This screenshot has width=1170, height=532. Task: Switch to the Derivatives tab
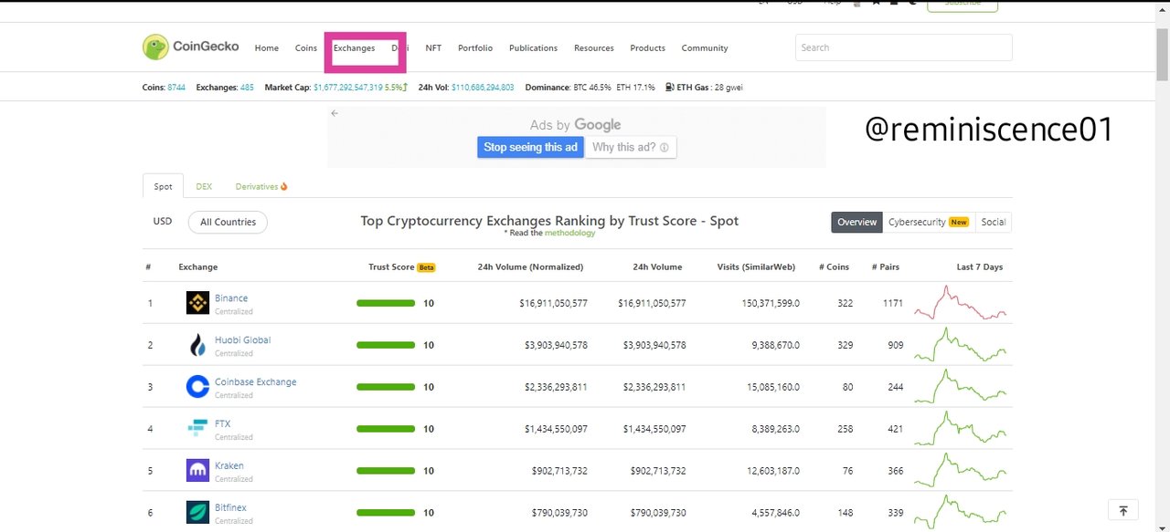coord(261,186)
